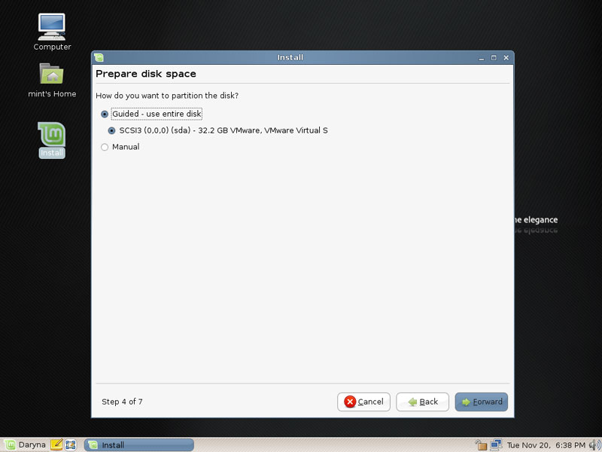Click the Install window title bar icon

(x=99, y=58)
